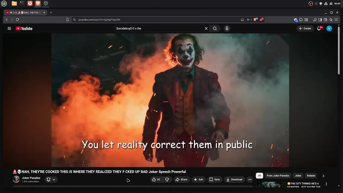Viewport: 343px width, 193px height.
Task: Show more filter chips with right arrow
Action: tap(323, 176)
